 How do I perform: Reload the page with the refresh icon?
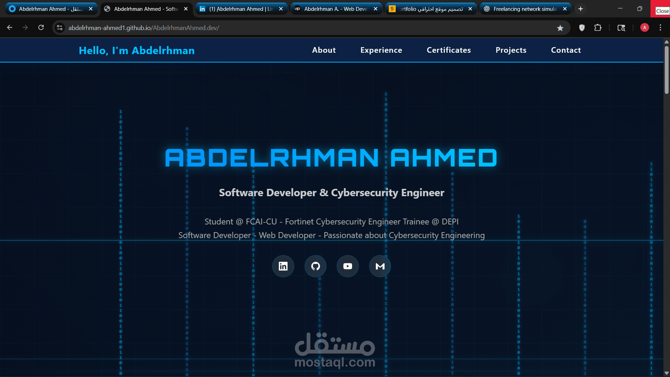41,28
